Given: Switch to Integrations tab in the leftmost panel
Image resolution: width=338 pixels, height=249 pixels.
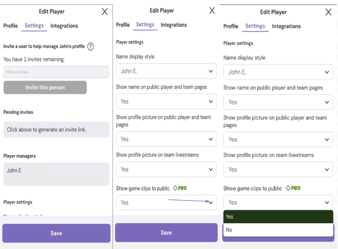Looking at the screenshot, I should pos(64,26).
